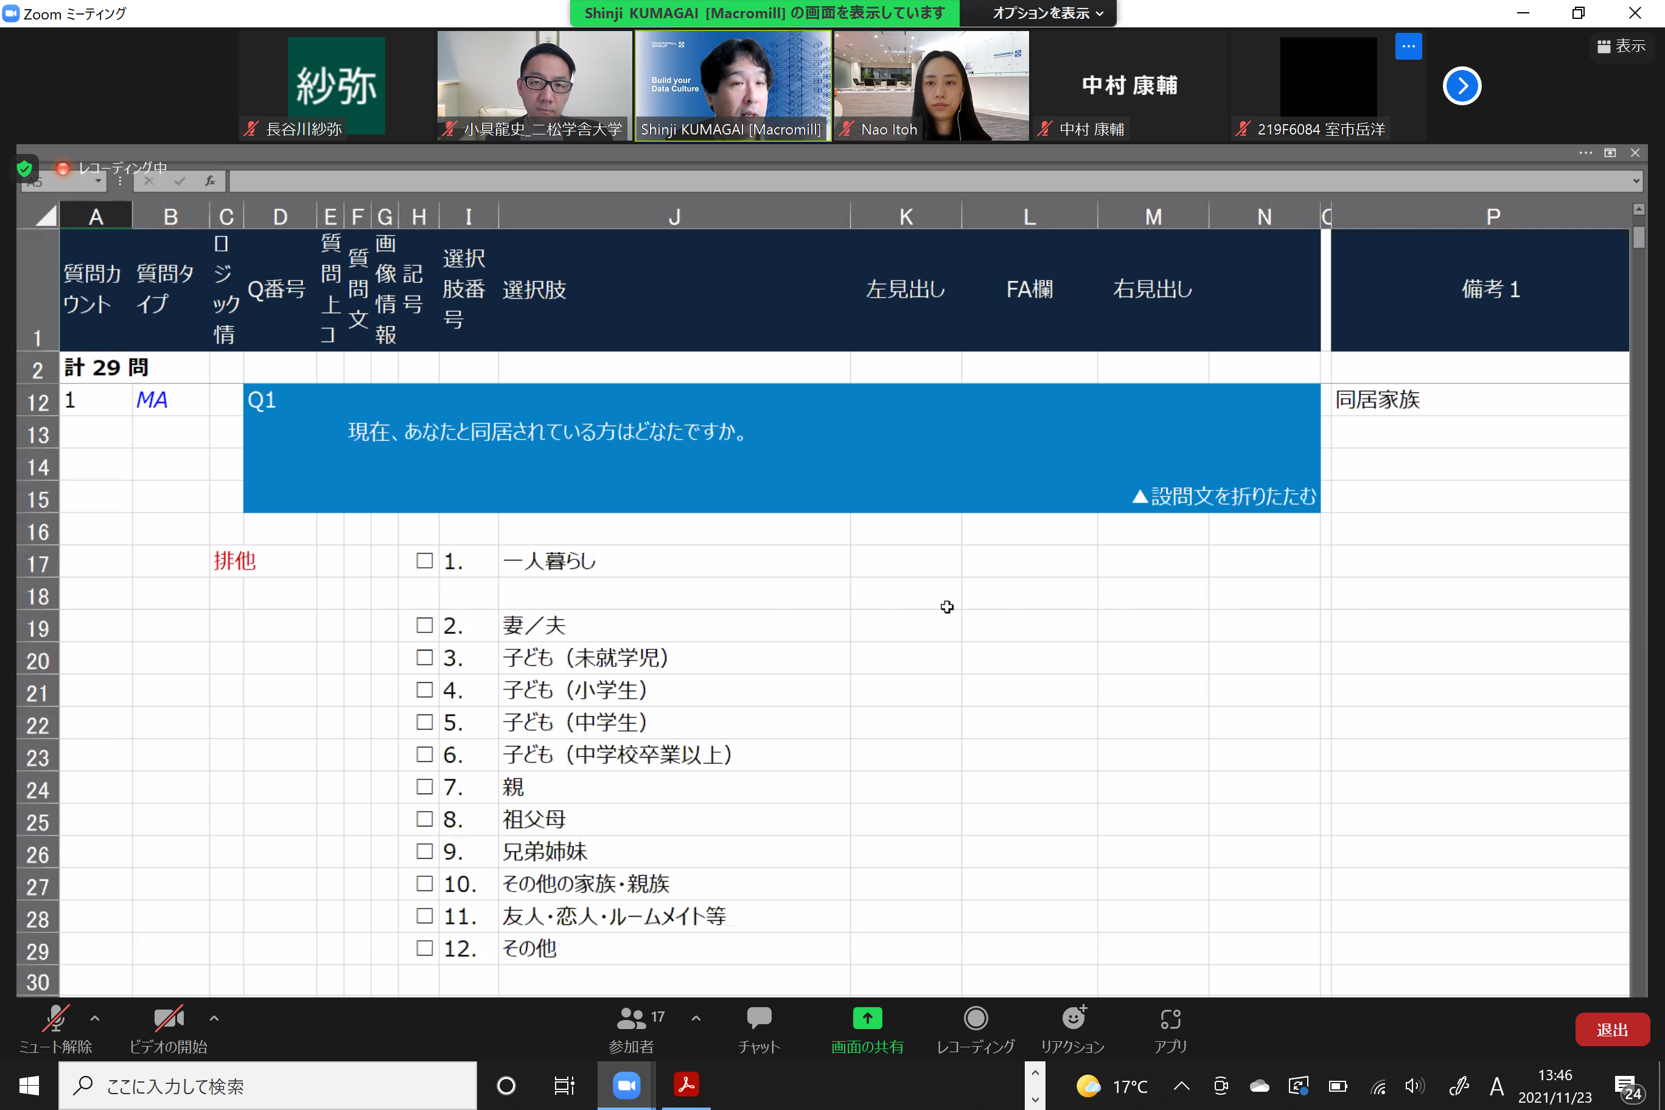The height and width of the screenshot is (1110, 1665).
Task: Open the 表示 view menu
Action: point(1621,46)
